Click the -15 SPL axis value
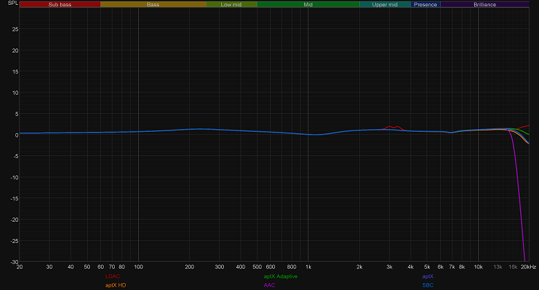539x290 pixels. [14, 198]
